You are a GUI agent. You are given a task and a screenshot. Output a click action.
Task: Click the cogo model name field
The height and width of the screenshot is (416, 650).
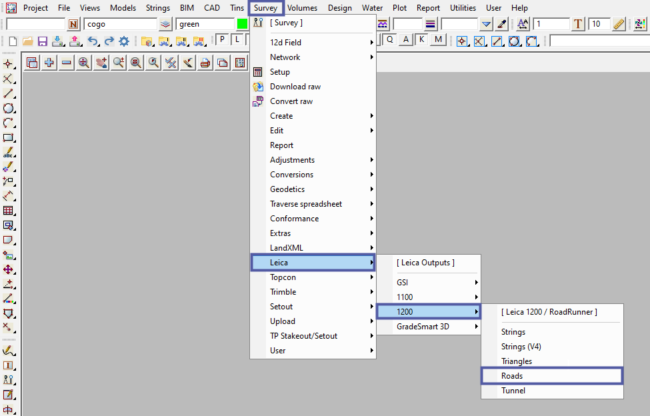pos(120,25)
